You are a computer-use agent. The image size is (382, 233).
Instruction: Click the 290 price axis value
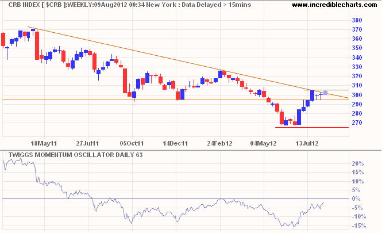coord(357,104)
